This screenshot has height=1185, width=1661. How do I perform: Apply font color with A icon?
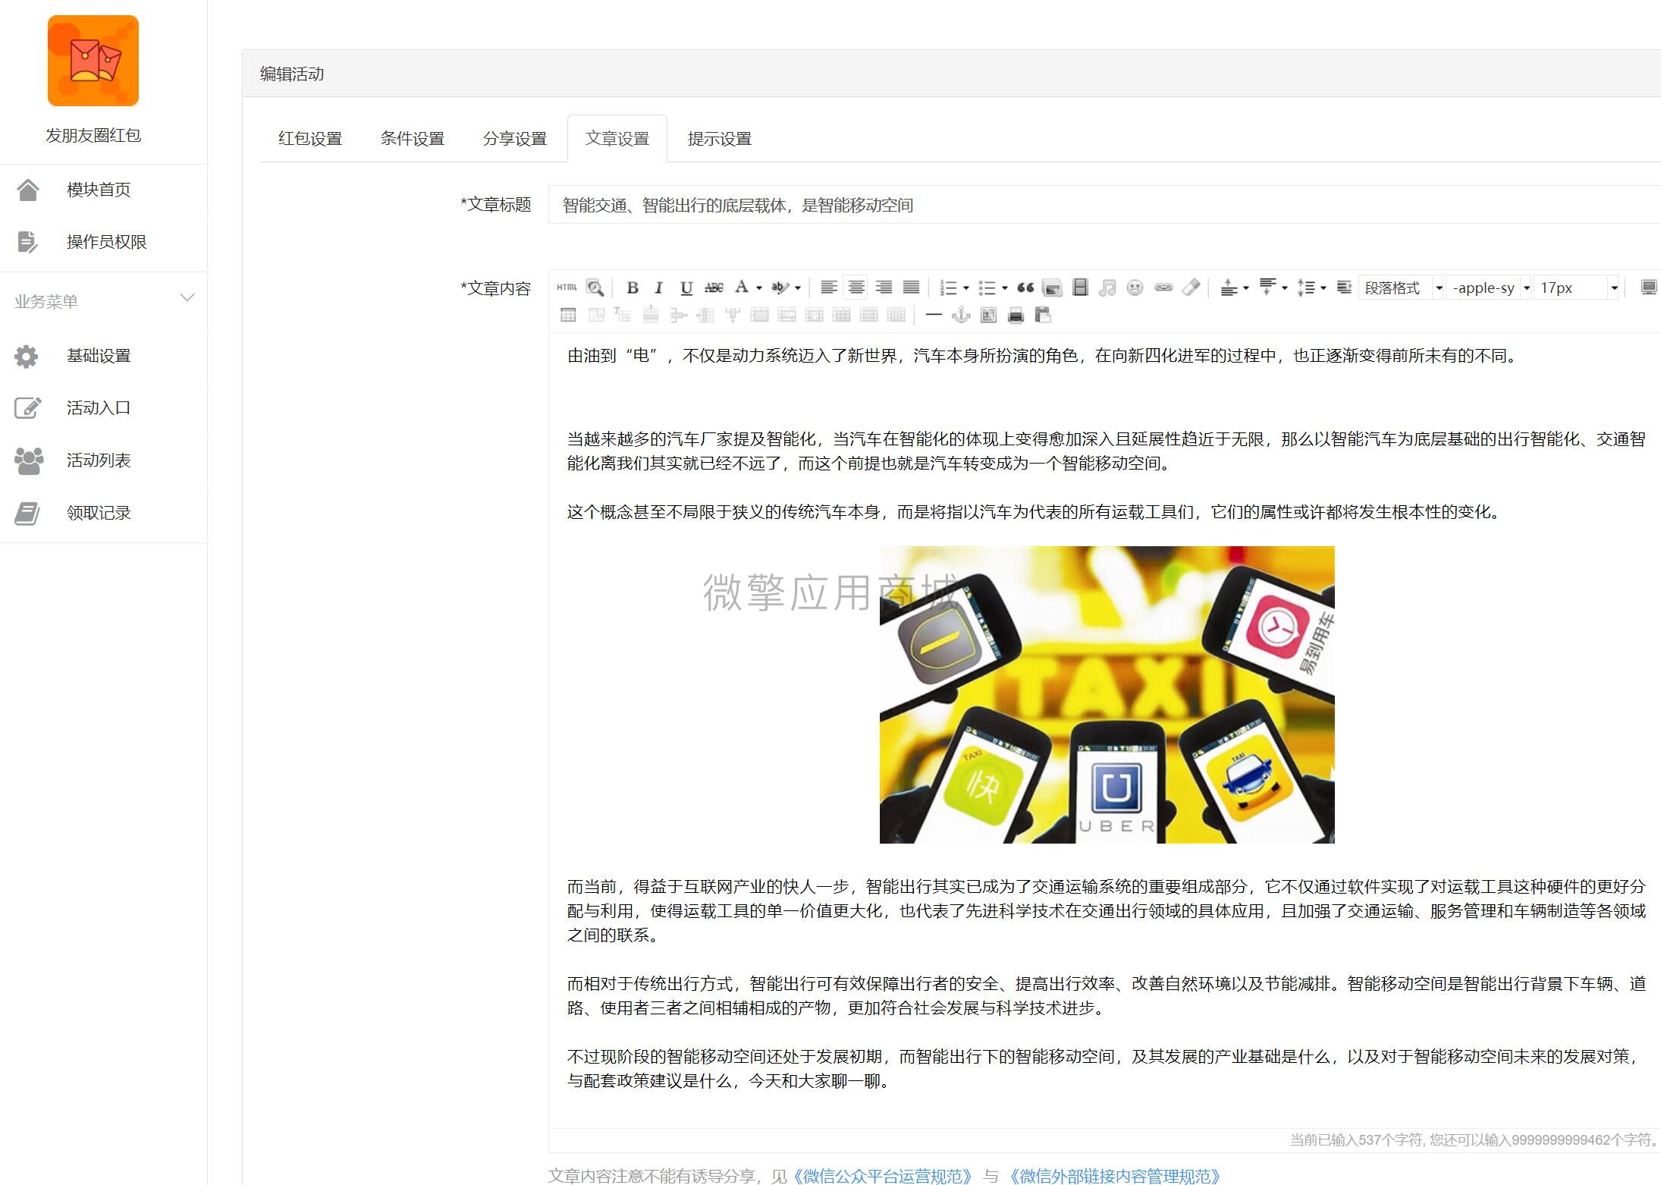742,287
